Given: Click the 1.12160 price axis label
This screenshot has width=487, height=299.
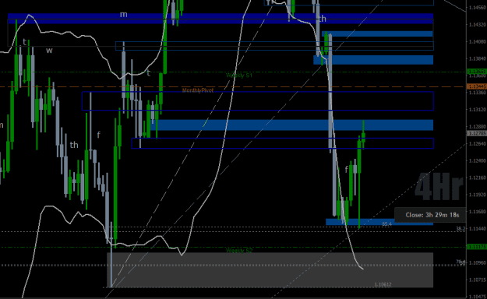Looking at the screenshot, I should (x=478, y=178).
